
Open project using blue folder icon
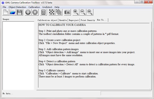(x=13, y=12)
